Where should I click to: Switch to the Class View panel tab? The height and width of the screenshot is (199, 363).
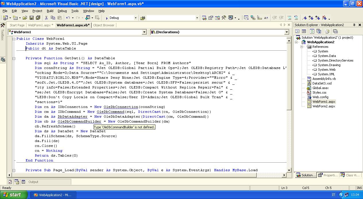click(350, 175)
